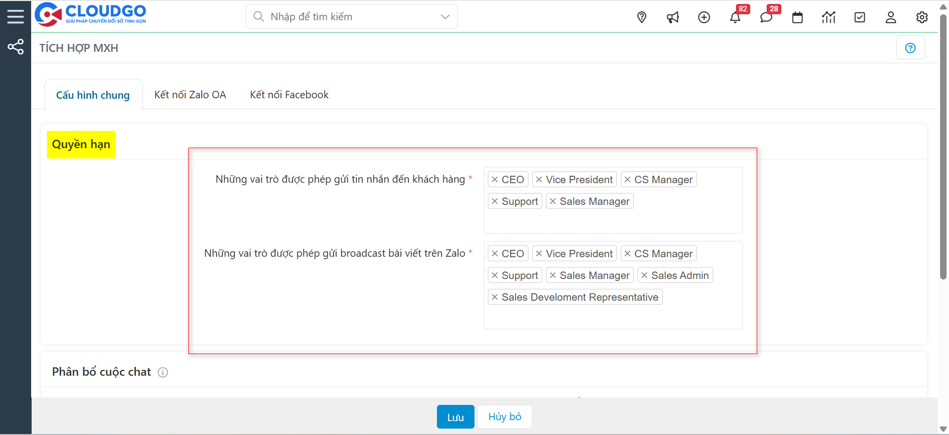Open chat messages with 28 badge
Screen dimensions: 949x435
[766, 17]
